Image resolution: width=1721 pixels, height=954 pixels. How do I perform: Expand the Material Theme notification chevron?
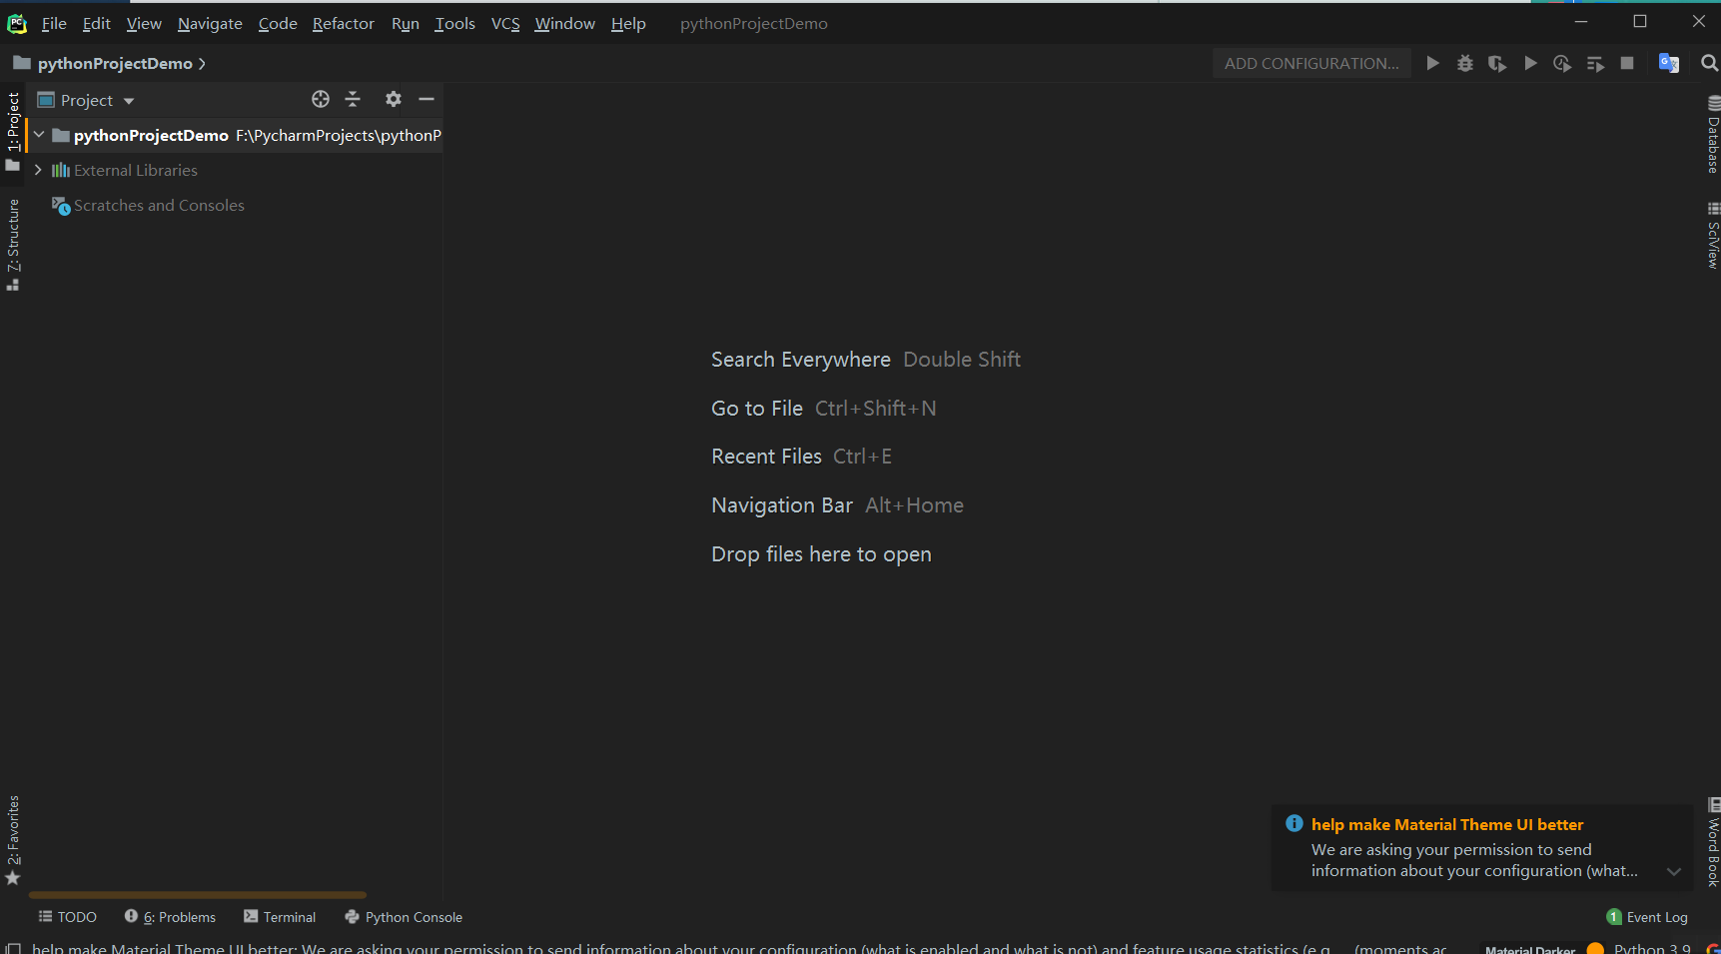pyautogui.click(x=1674, y=872)
